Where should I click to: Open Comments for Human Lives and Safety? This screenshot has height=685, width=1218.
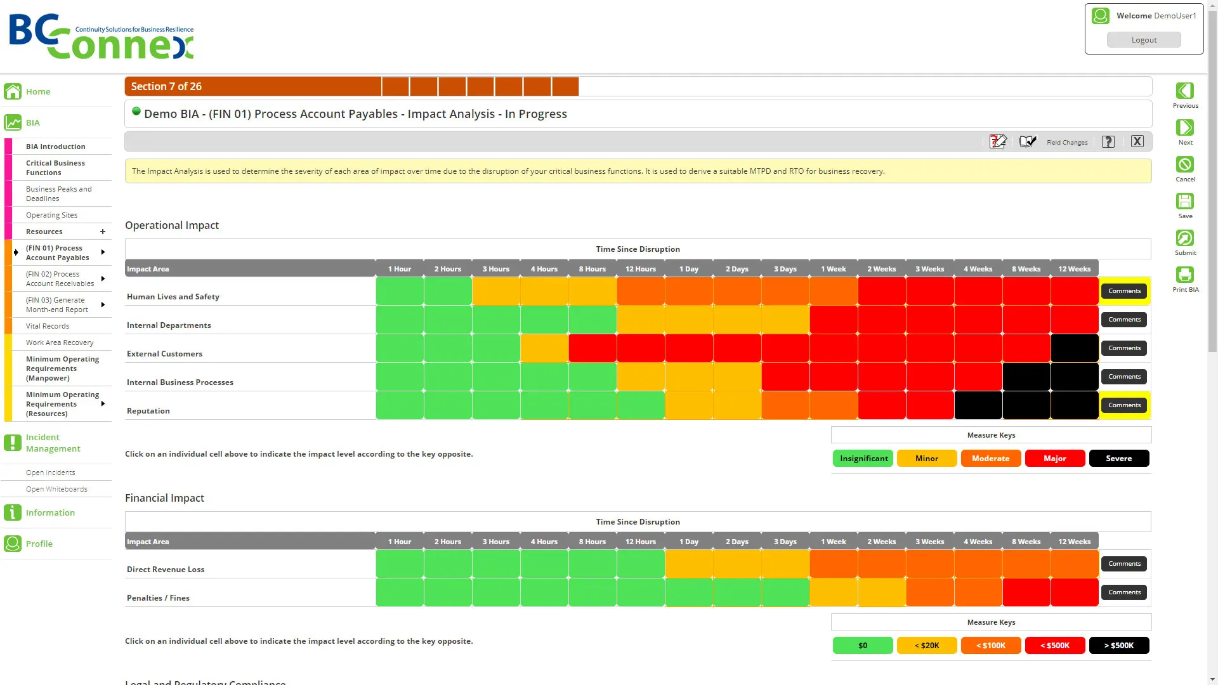point(1124,291)
